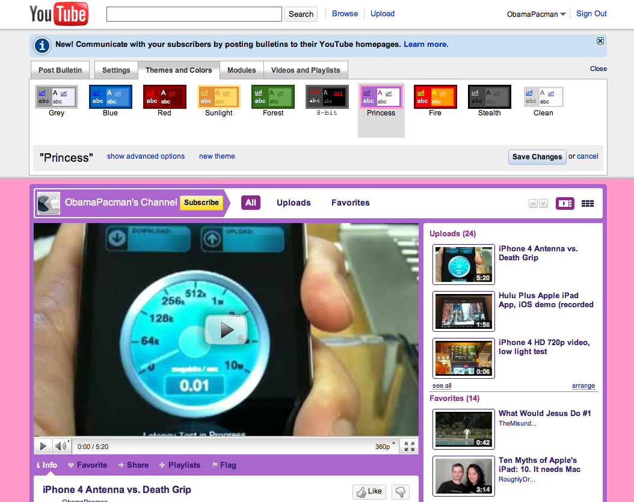Viewport: 634px width, 502px height.
Task: Select the Princess theme swatch
Action: point(381,97)
